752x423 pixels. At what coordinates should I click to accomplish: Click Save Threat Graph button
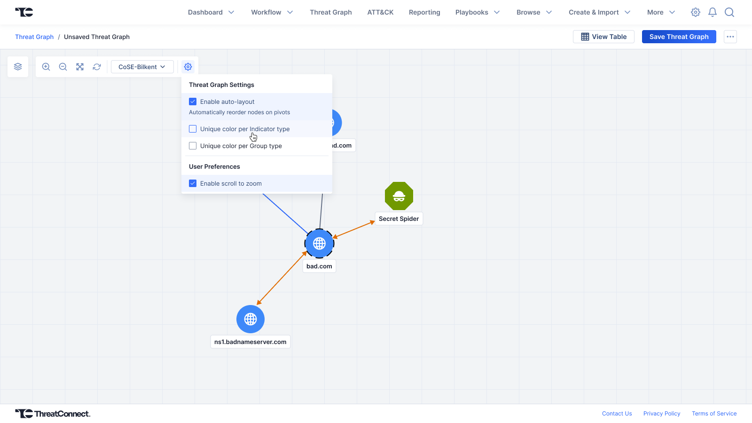679,37
